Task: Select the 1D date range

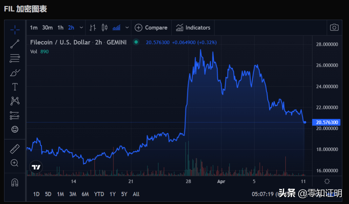Action: click(x=36, y=194)
